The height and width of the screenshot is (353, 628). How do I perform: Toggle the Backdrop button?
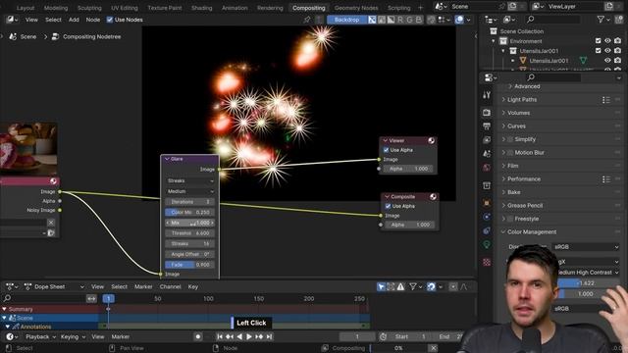click(346, 20)
